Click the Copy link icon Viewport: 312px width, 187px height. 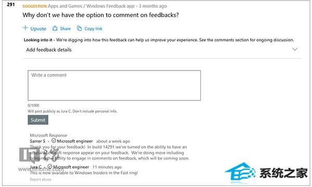79,28
